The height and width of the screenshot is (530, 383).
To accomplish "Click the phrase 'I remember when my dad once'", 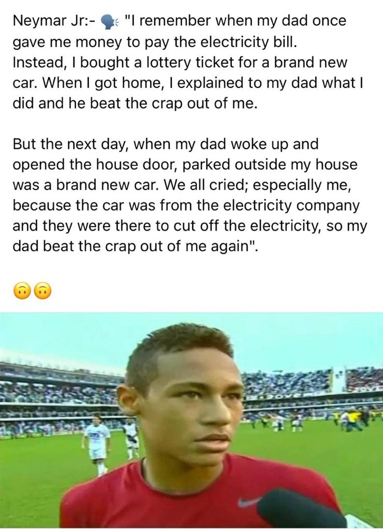I will coord(236,21).
